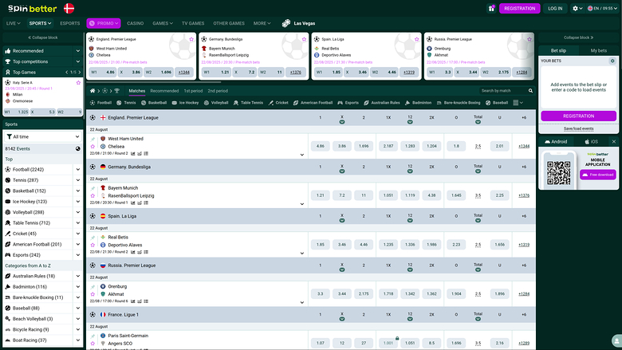Star the Real Betis vs Deportivo Alaves match

93,245
